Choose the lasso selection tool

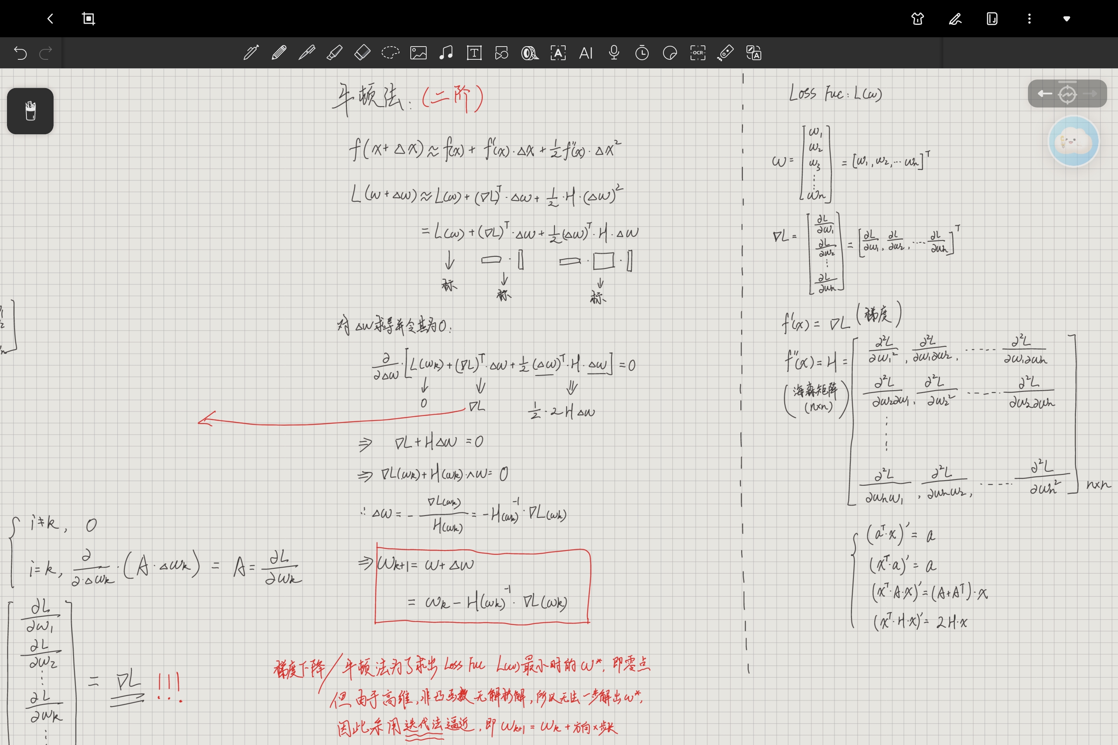(x=390, y=53)
